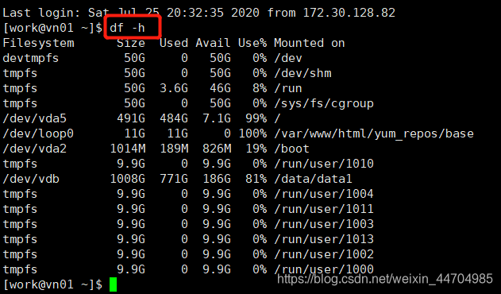Click the path '/var/www/html/yum_repos/base'

(374, 133)
